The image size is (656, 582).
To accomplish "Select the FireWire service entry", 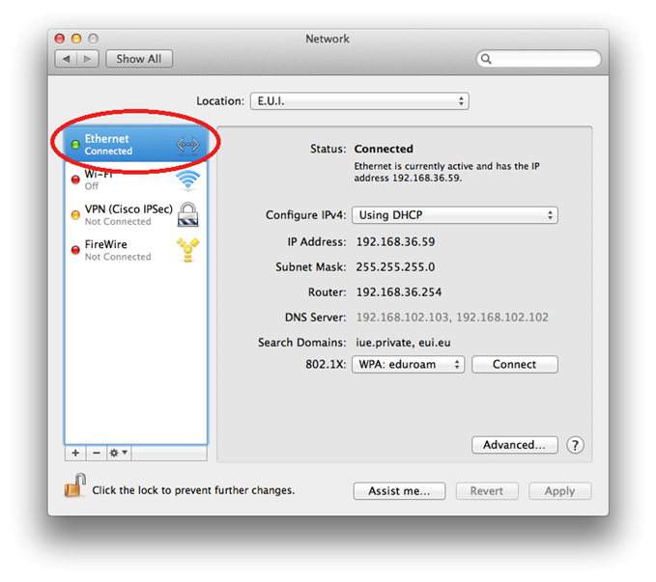I will tap(116, 250).
